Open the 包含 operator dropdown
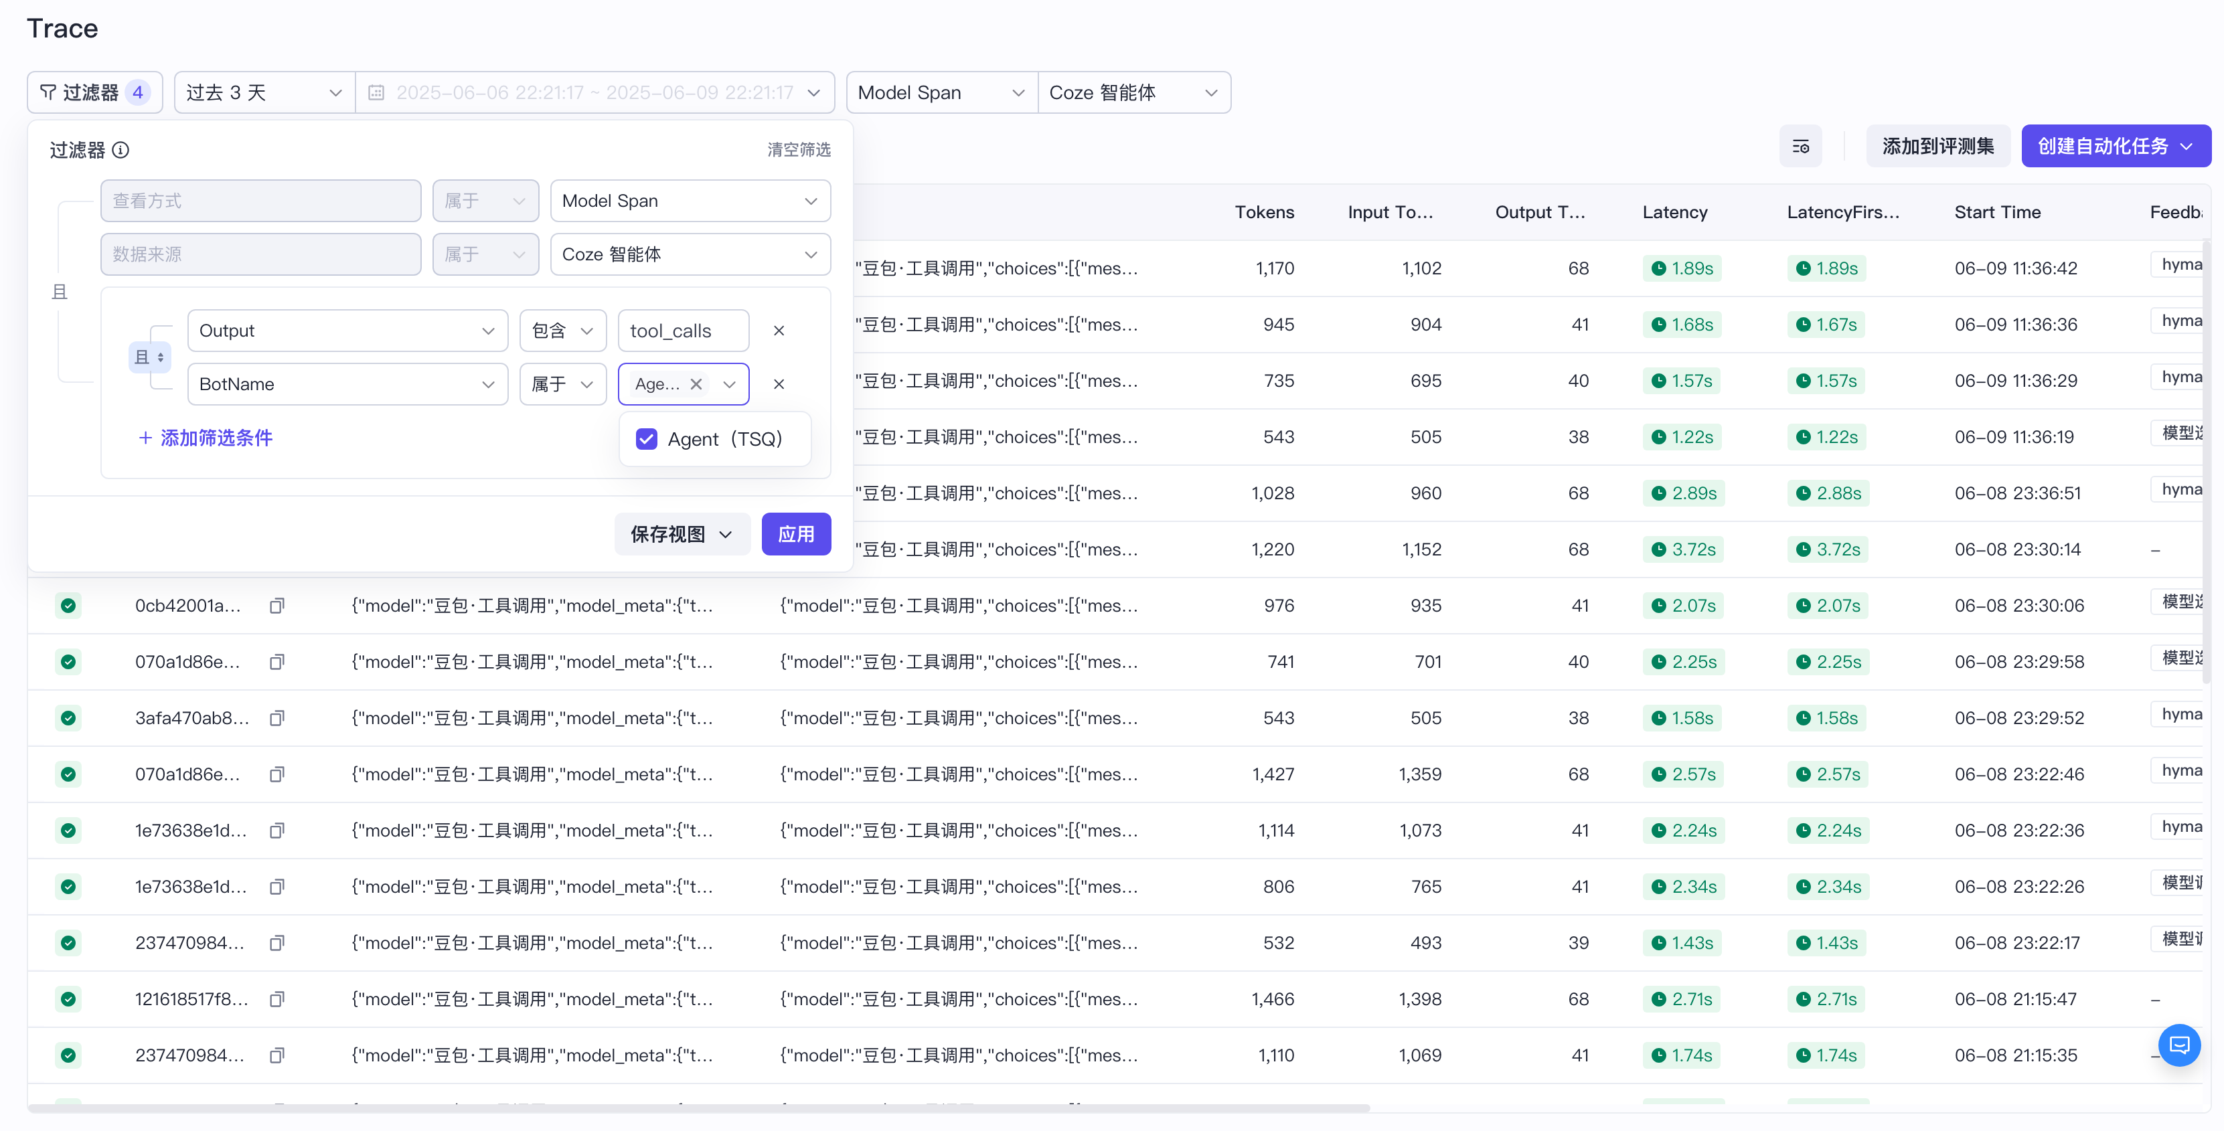Viewport: 2224px width, 1131px height. pyautogui.click(x=563, y=331)
